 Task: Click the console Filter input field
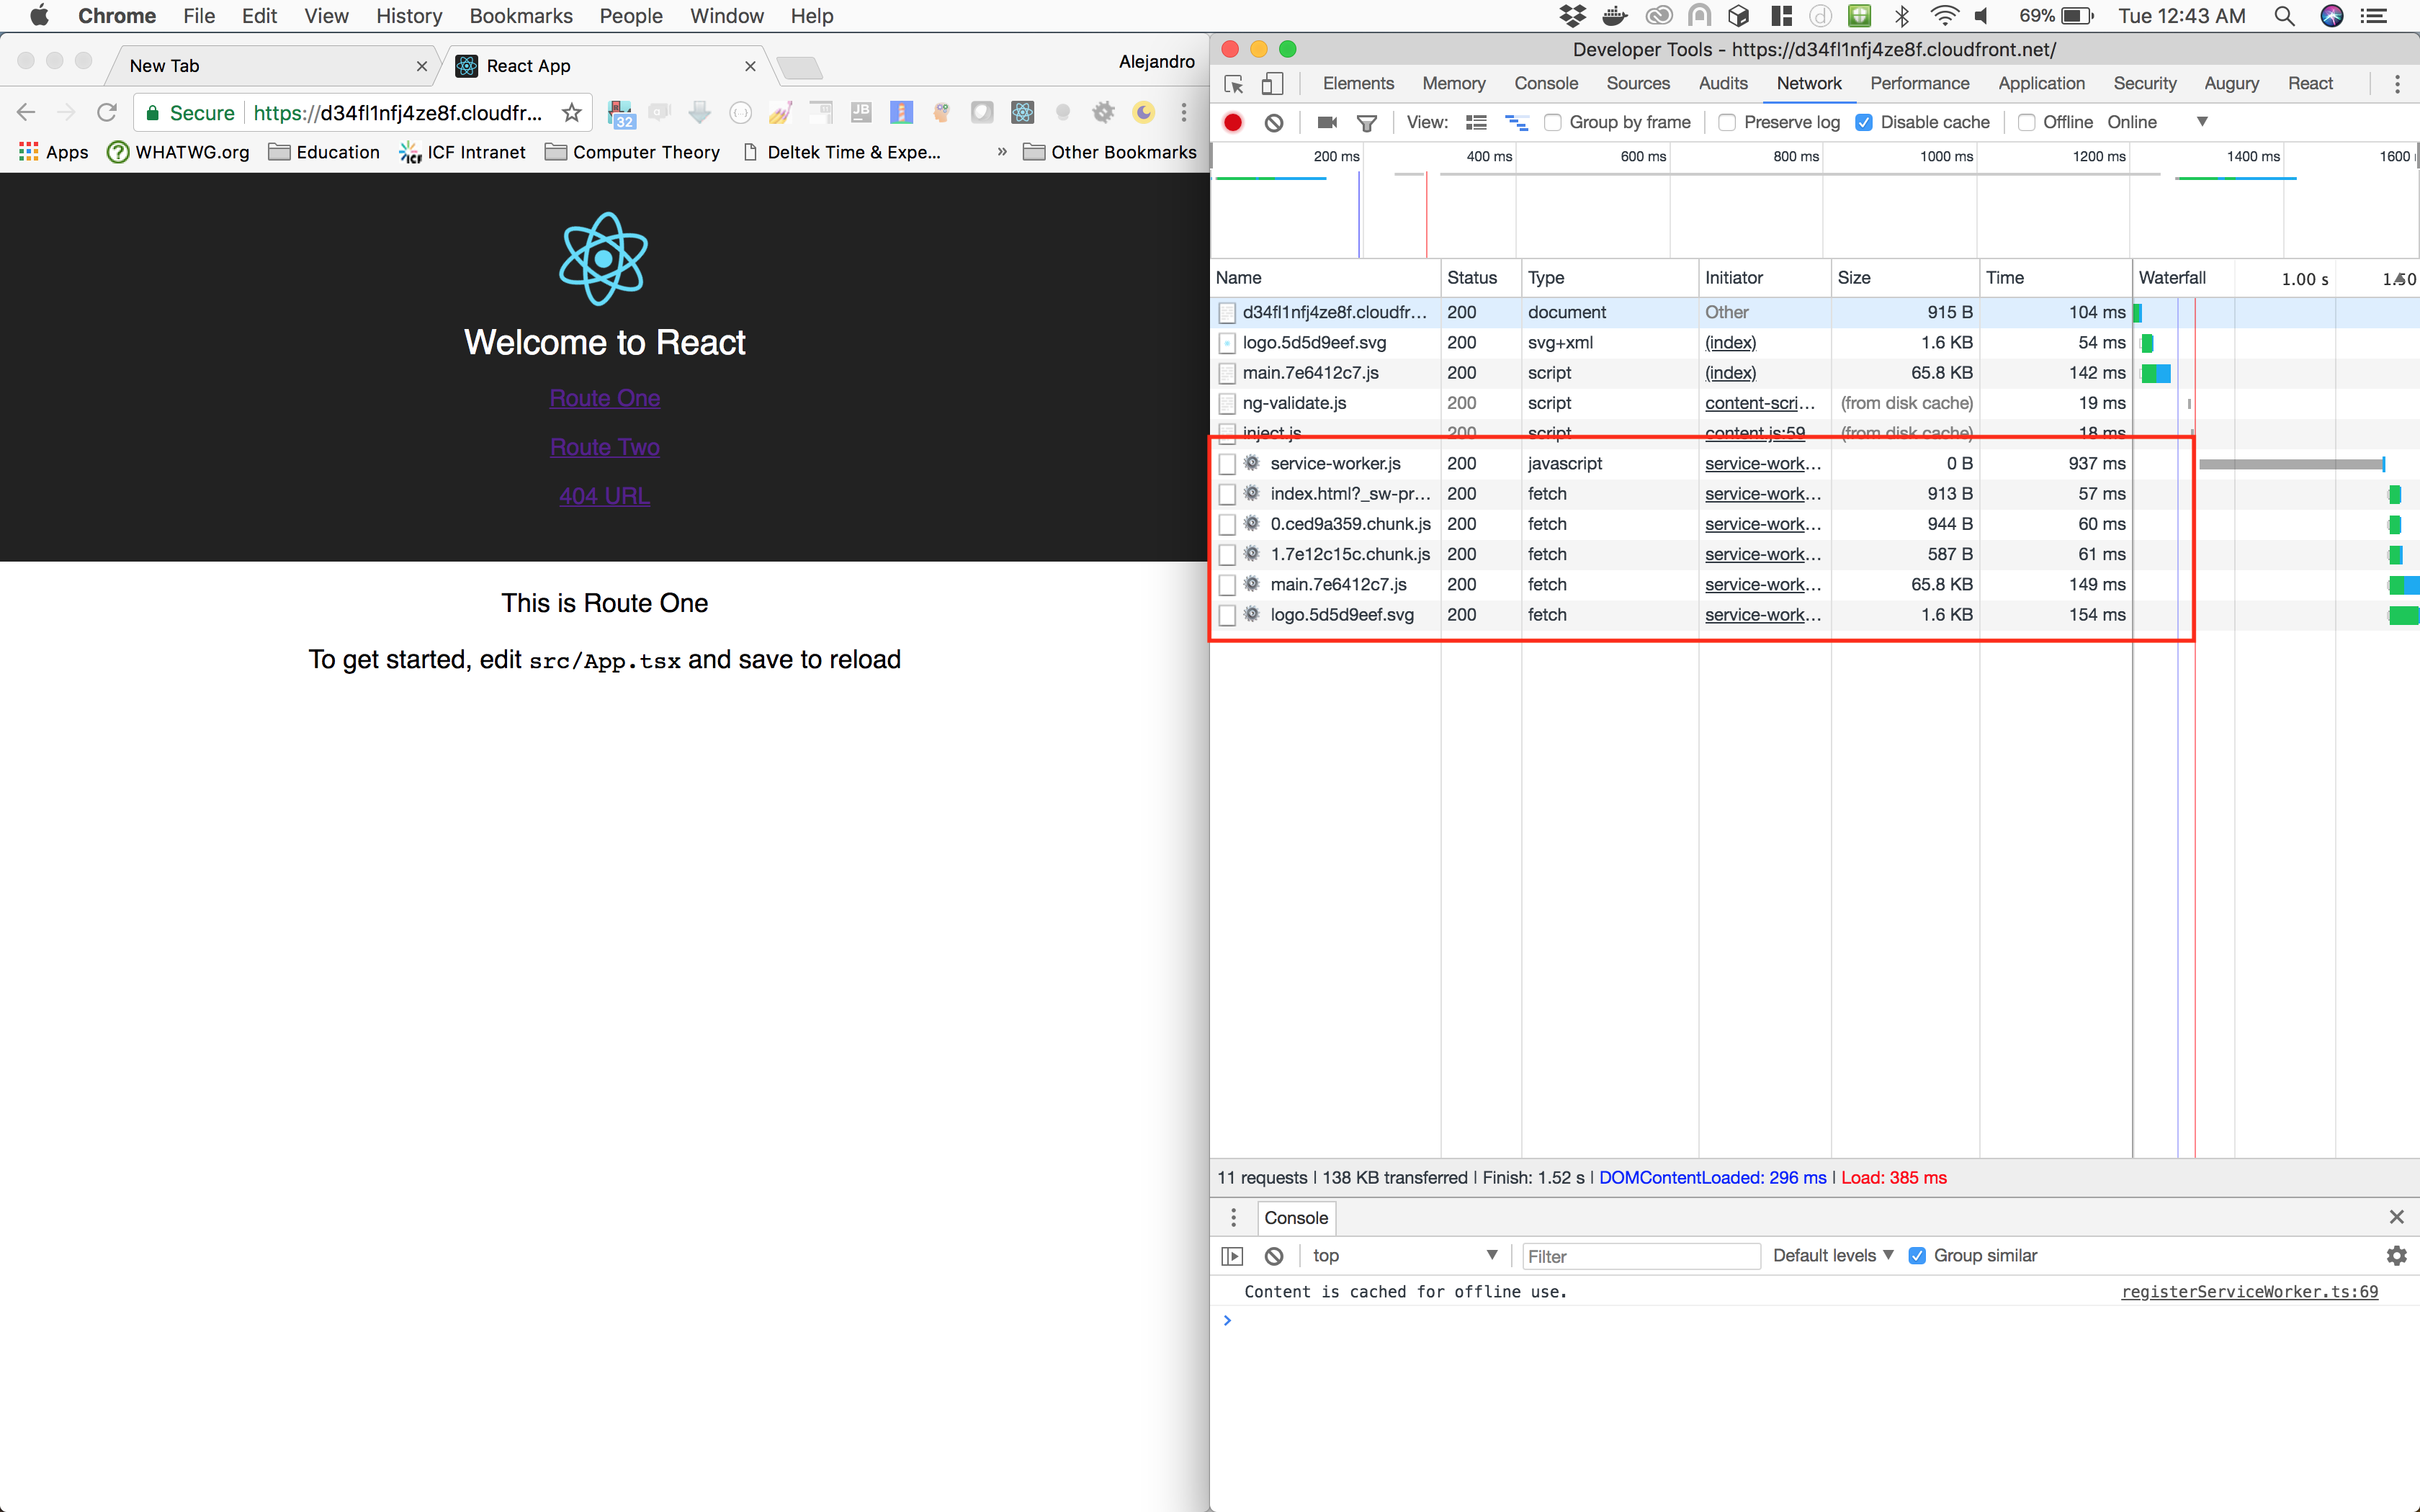[x=1640, y=1256]
